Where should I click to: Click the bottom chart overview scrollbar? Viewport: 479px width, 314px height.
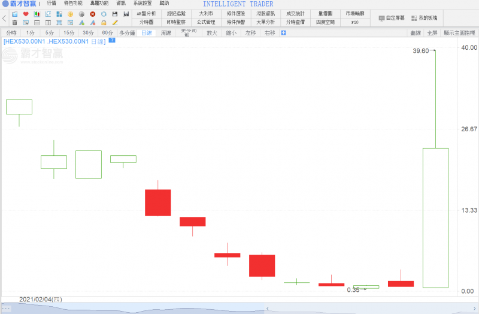point(239,308)
